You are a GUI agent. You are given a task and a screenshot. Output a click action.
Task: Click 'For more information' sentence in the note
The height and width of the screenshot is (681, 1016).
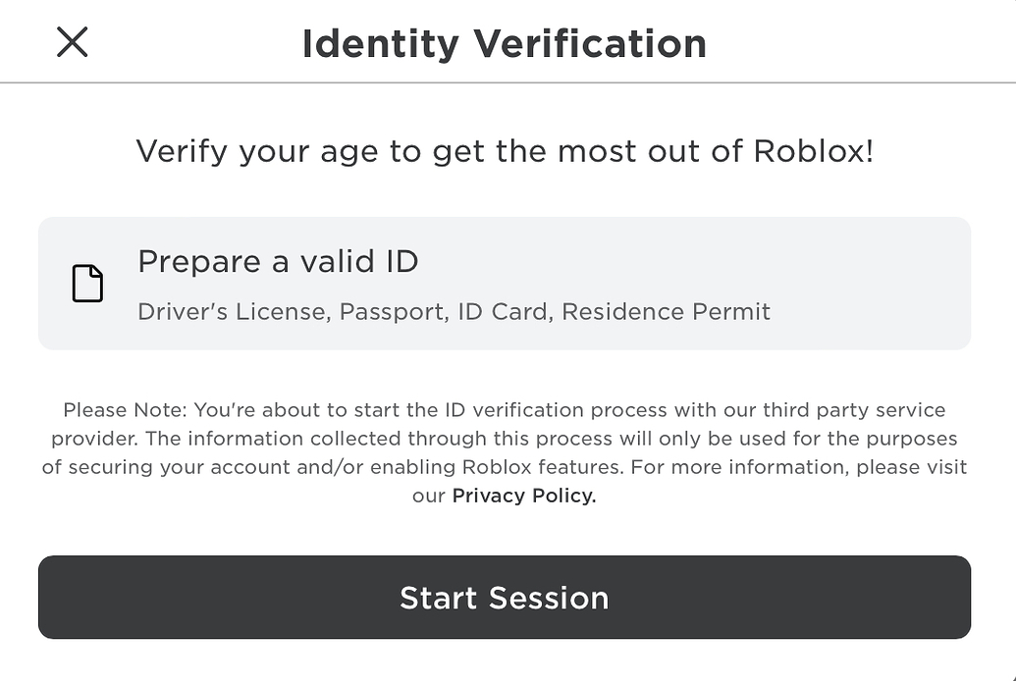click(x=737, y=467)
